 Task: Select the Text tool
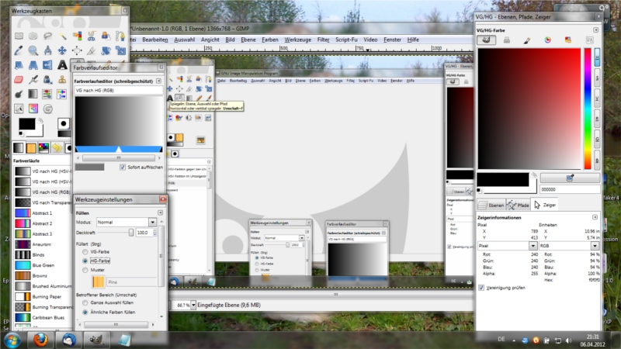pyautogui.click(x=63, y=65)
